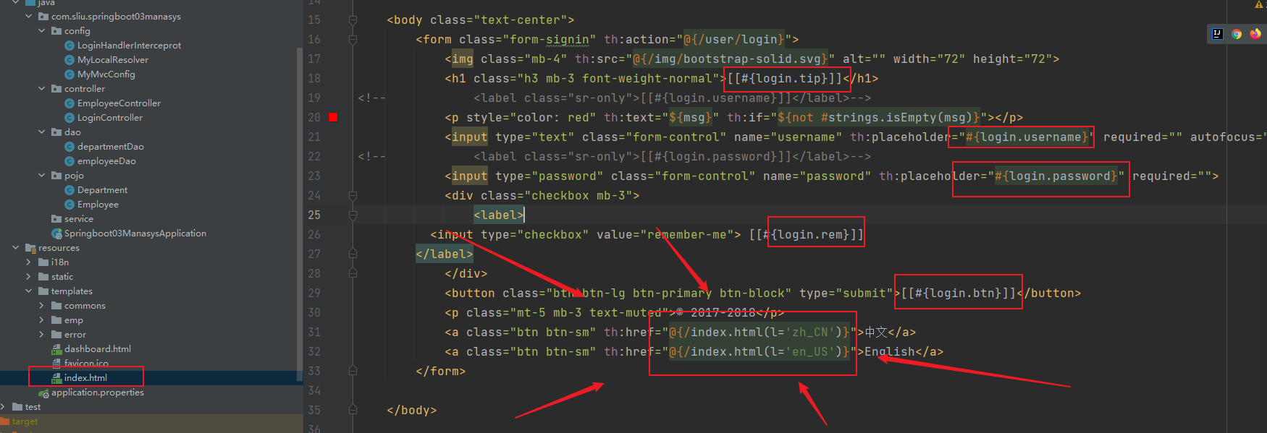
Task: Click HTML file icon of dashboard.html
Action: click(56, 349)
